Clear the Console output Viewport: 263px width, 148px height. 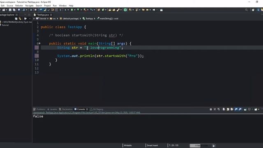[224, 109]
